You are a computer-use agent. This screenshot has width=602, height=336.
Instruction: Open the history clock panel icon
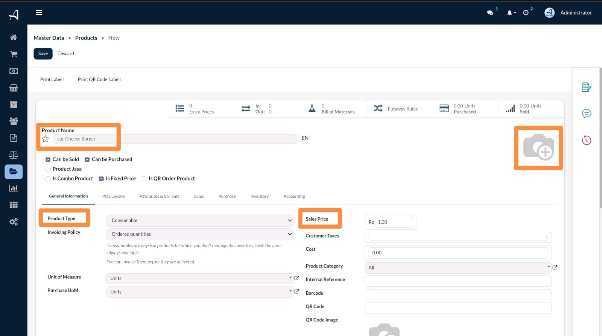pyautogui.click(x=587, y=141)
